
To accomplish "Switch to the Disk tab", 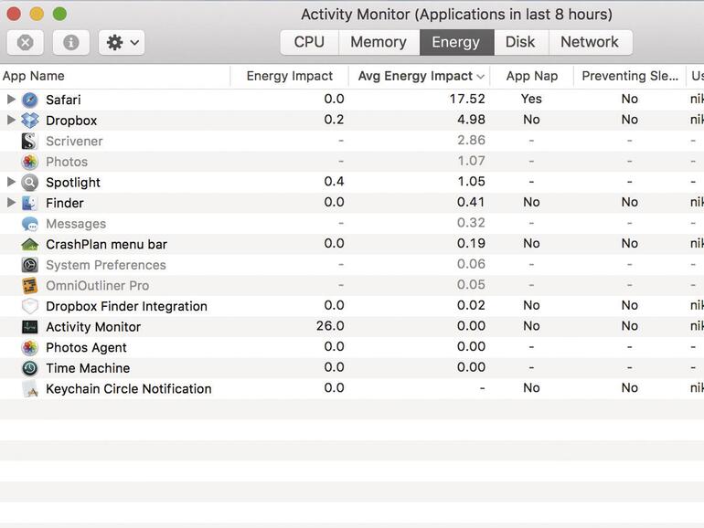I will pyautogui.click(x=521, y=42).
